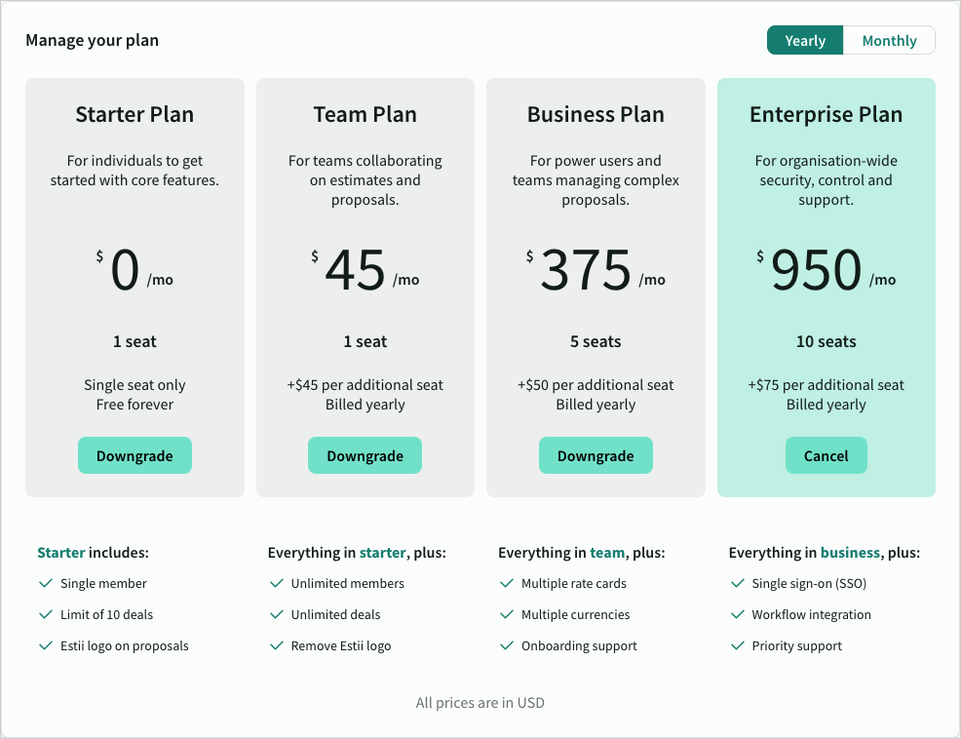The image size is (961, 739).
Task: Click the checkmark beside Unlimited deals
Action: (x=277, y=614)
